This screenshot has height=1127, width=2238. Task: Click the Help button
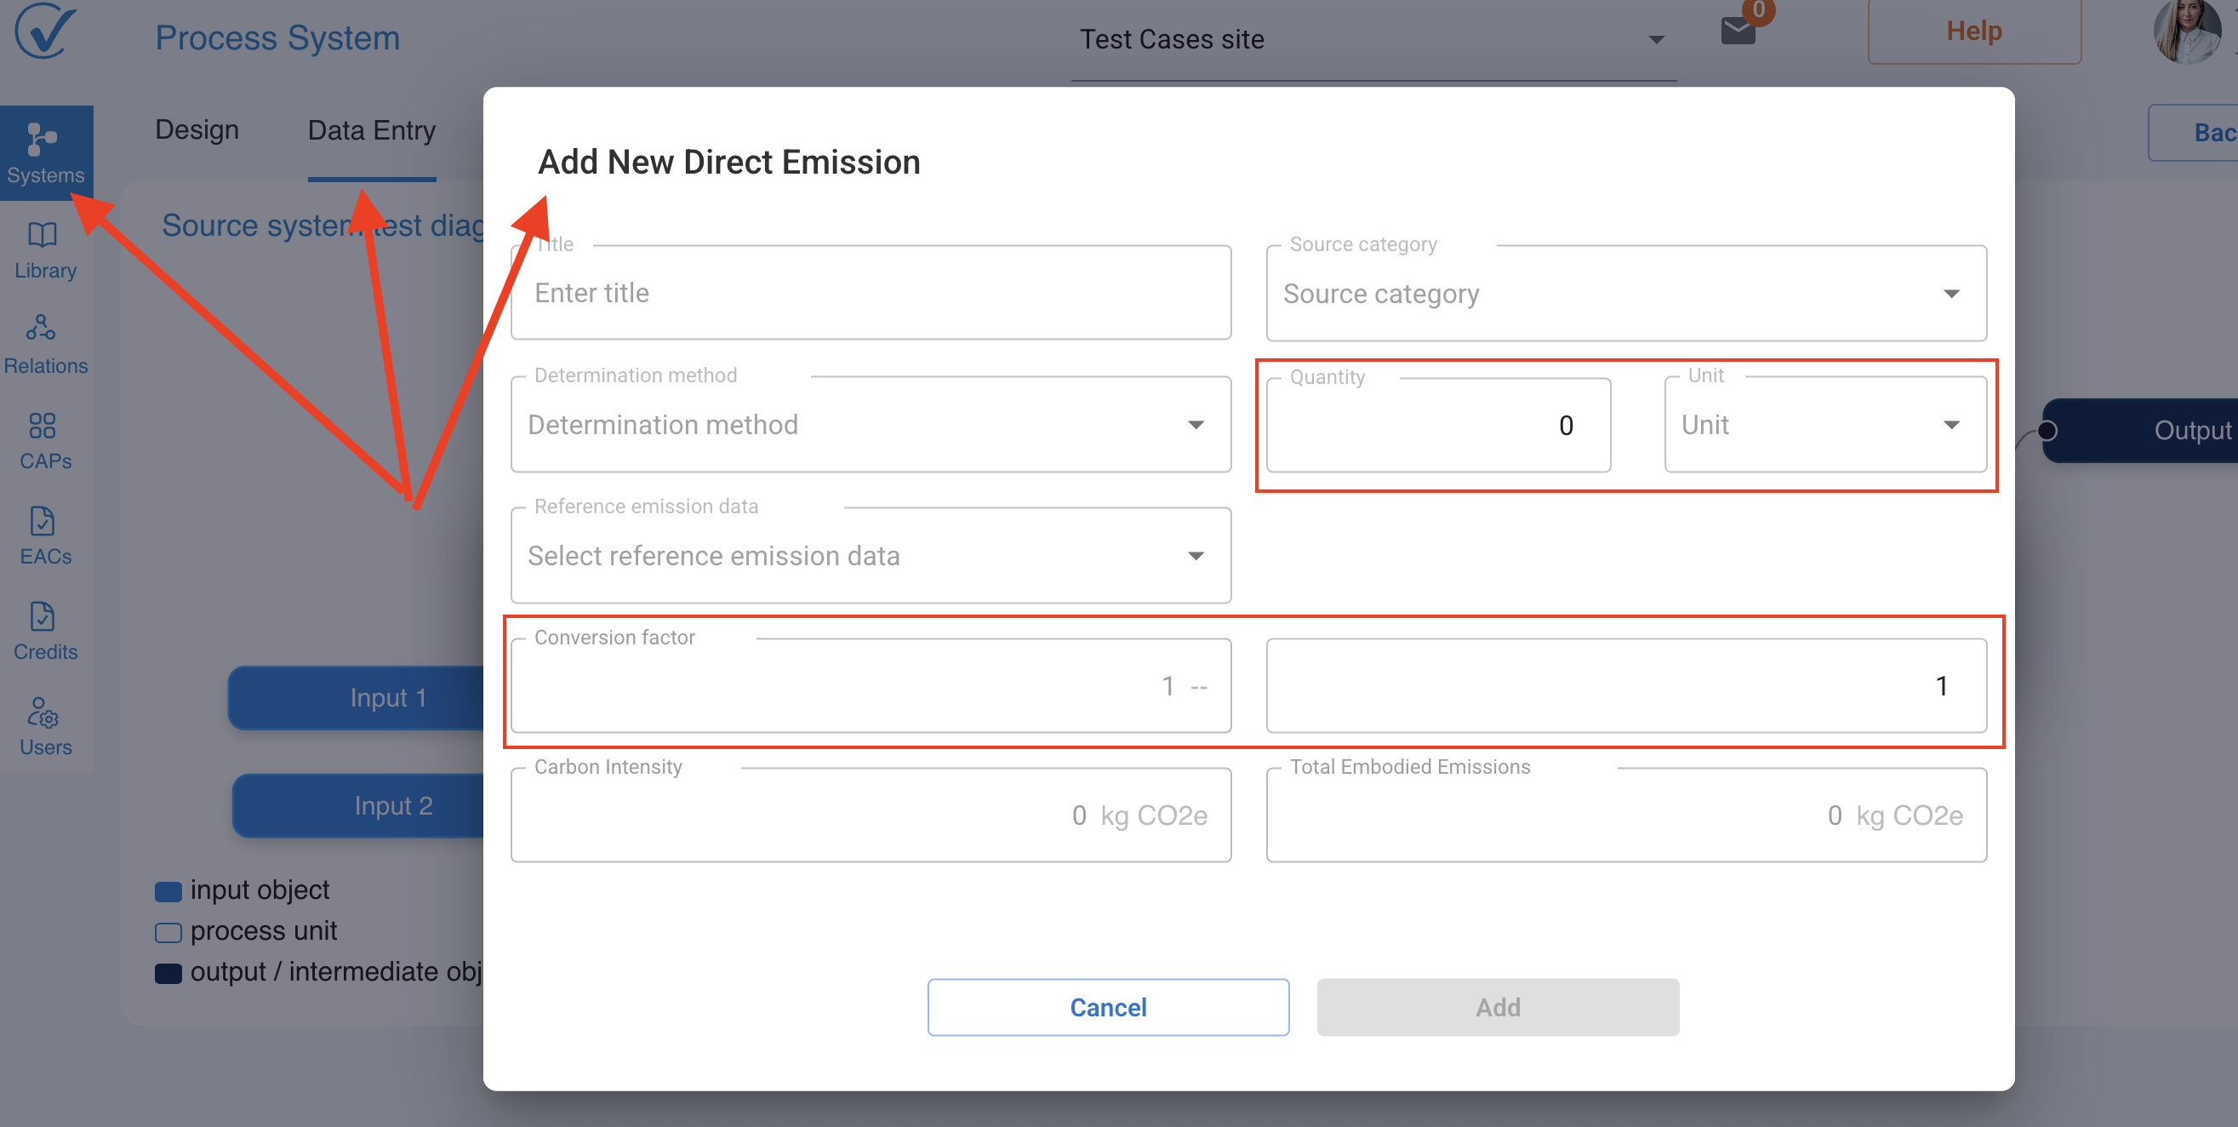pos(1974,31)
